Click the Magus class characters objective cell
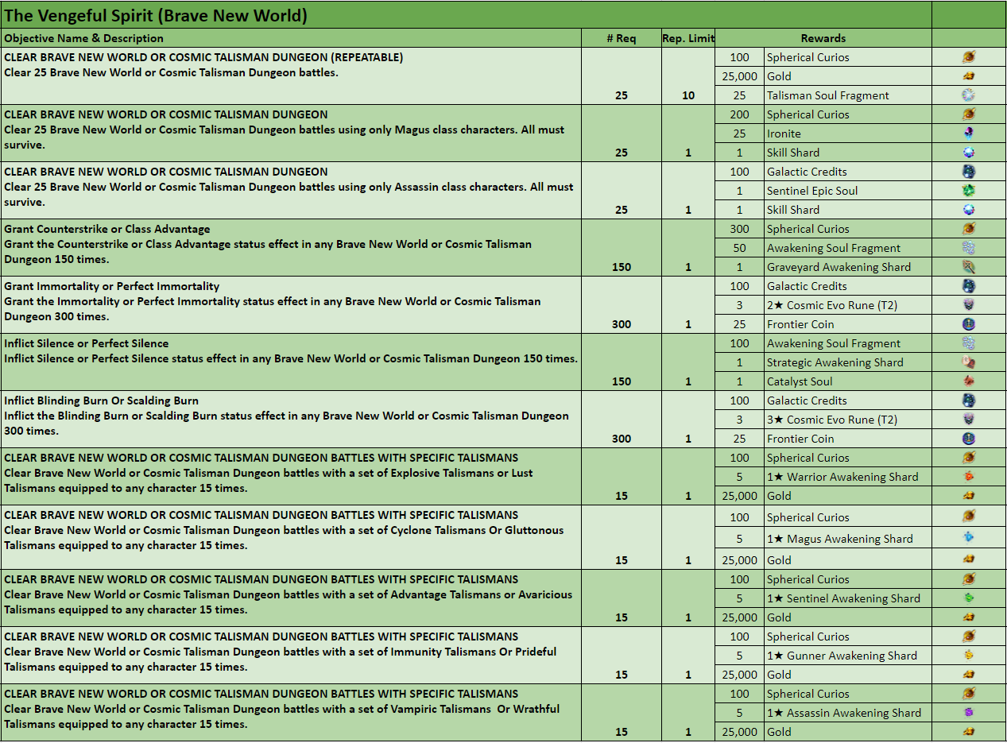Viewport: 1007px width, 743px height. point(291,134)
